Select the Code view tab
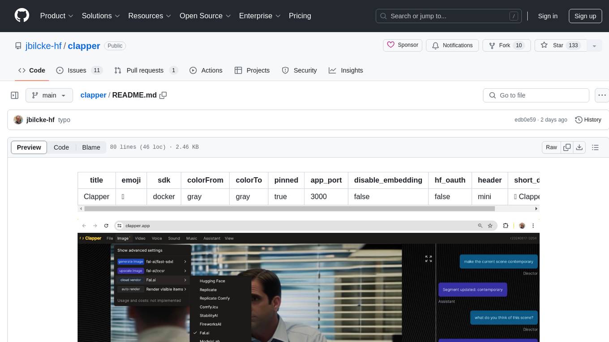 [x=61, y=147]
